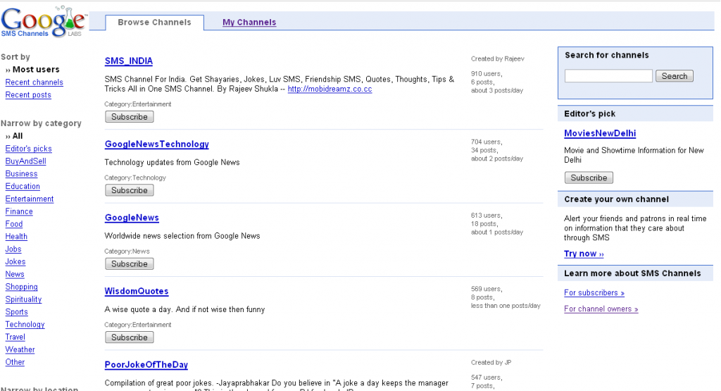The width and height of the screenshot is (721, 391).
Task: Browse the Jobs category
Action: pyautogui.click(x=13, y=249)
